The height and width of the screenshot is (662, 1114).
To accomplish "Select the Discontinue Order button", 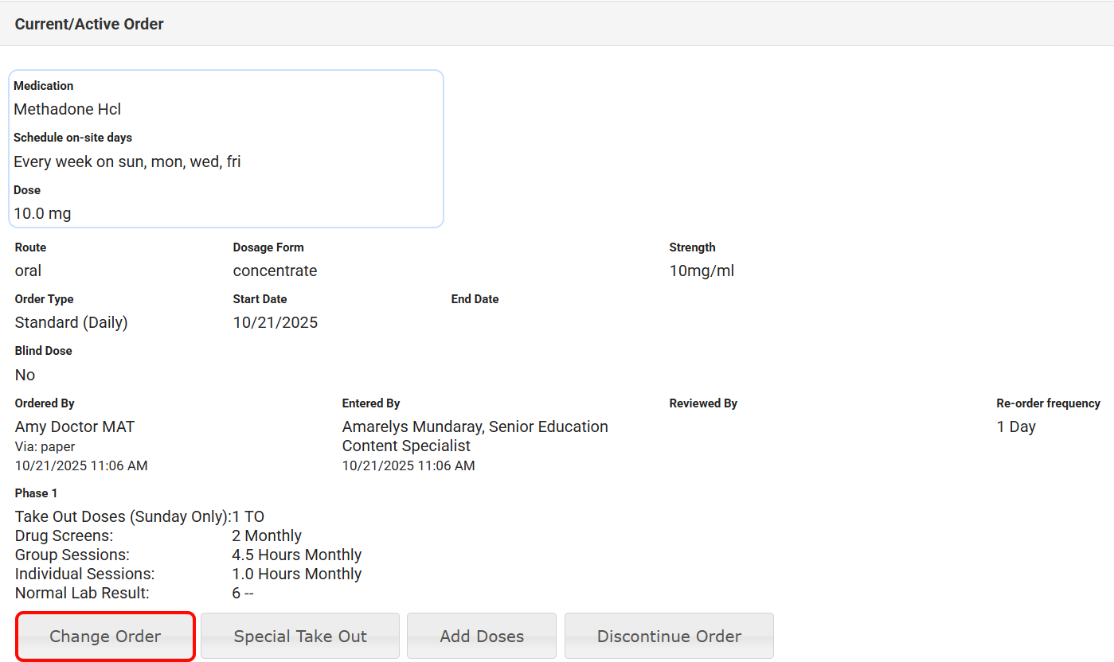I will tap(669, 636).
